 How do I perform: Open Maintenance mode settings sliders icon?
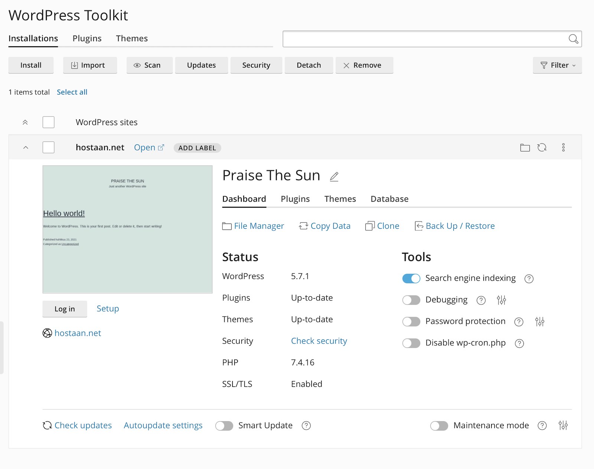[x=563, y=426]
